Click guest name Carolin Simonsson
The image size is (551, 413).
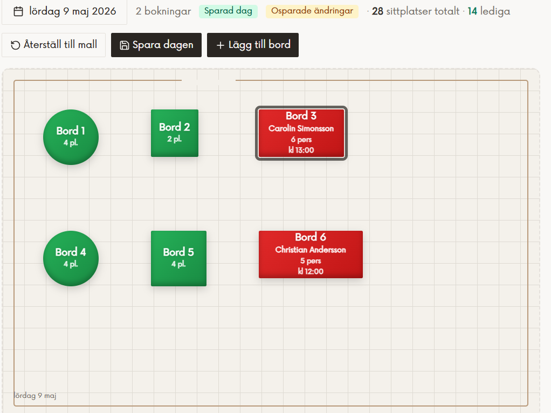tap(301, 128)
